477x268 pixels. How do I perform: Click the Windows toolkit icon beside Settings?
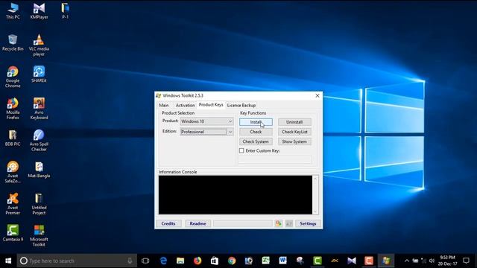tap(289, 223)
